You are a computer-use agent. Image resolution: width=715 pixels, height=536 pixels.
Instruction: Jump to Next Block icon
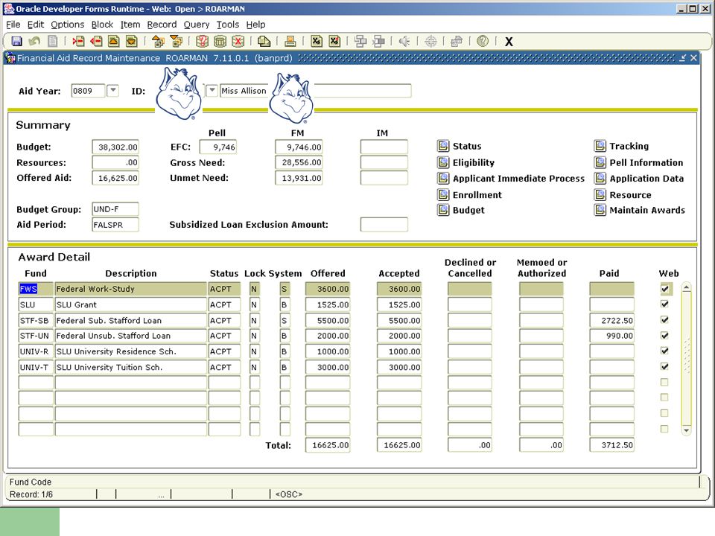(x=176, y=42)
